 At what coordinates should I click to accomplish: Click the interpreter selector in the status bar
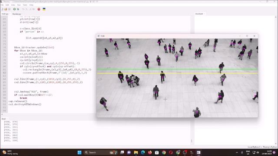click(262, 147)
